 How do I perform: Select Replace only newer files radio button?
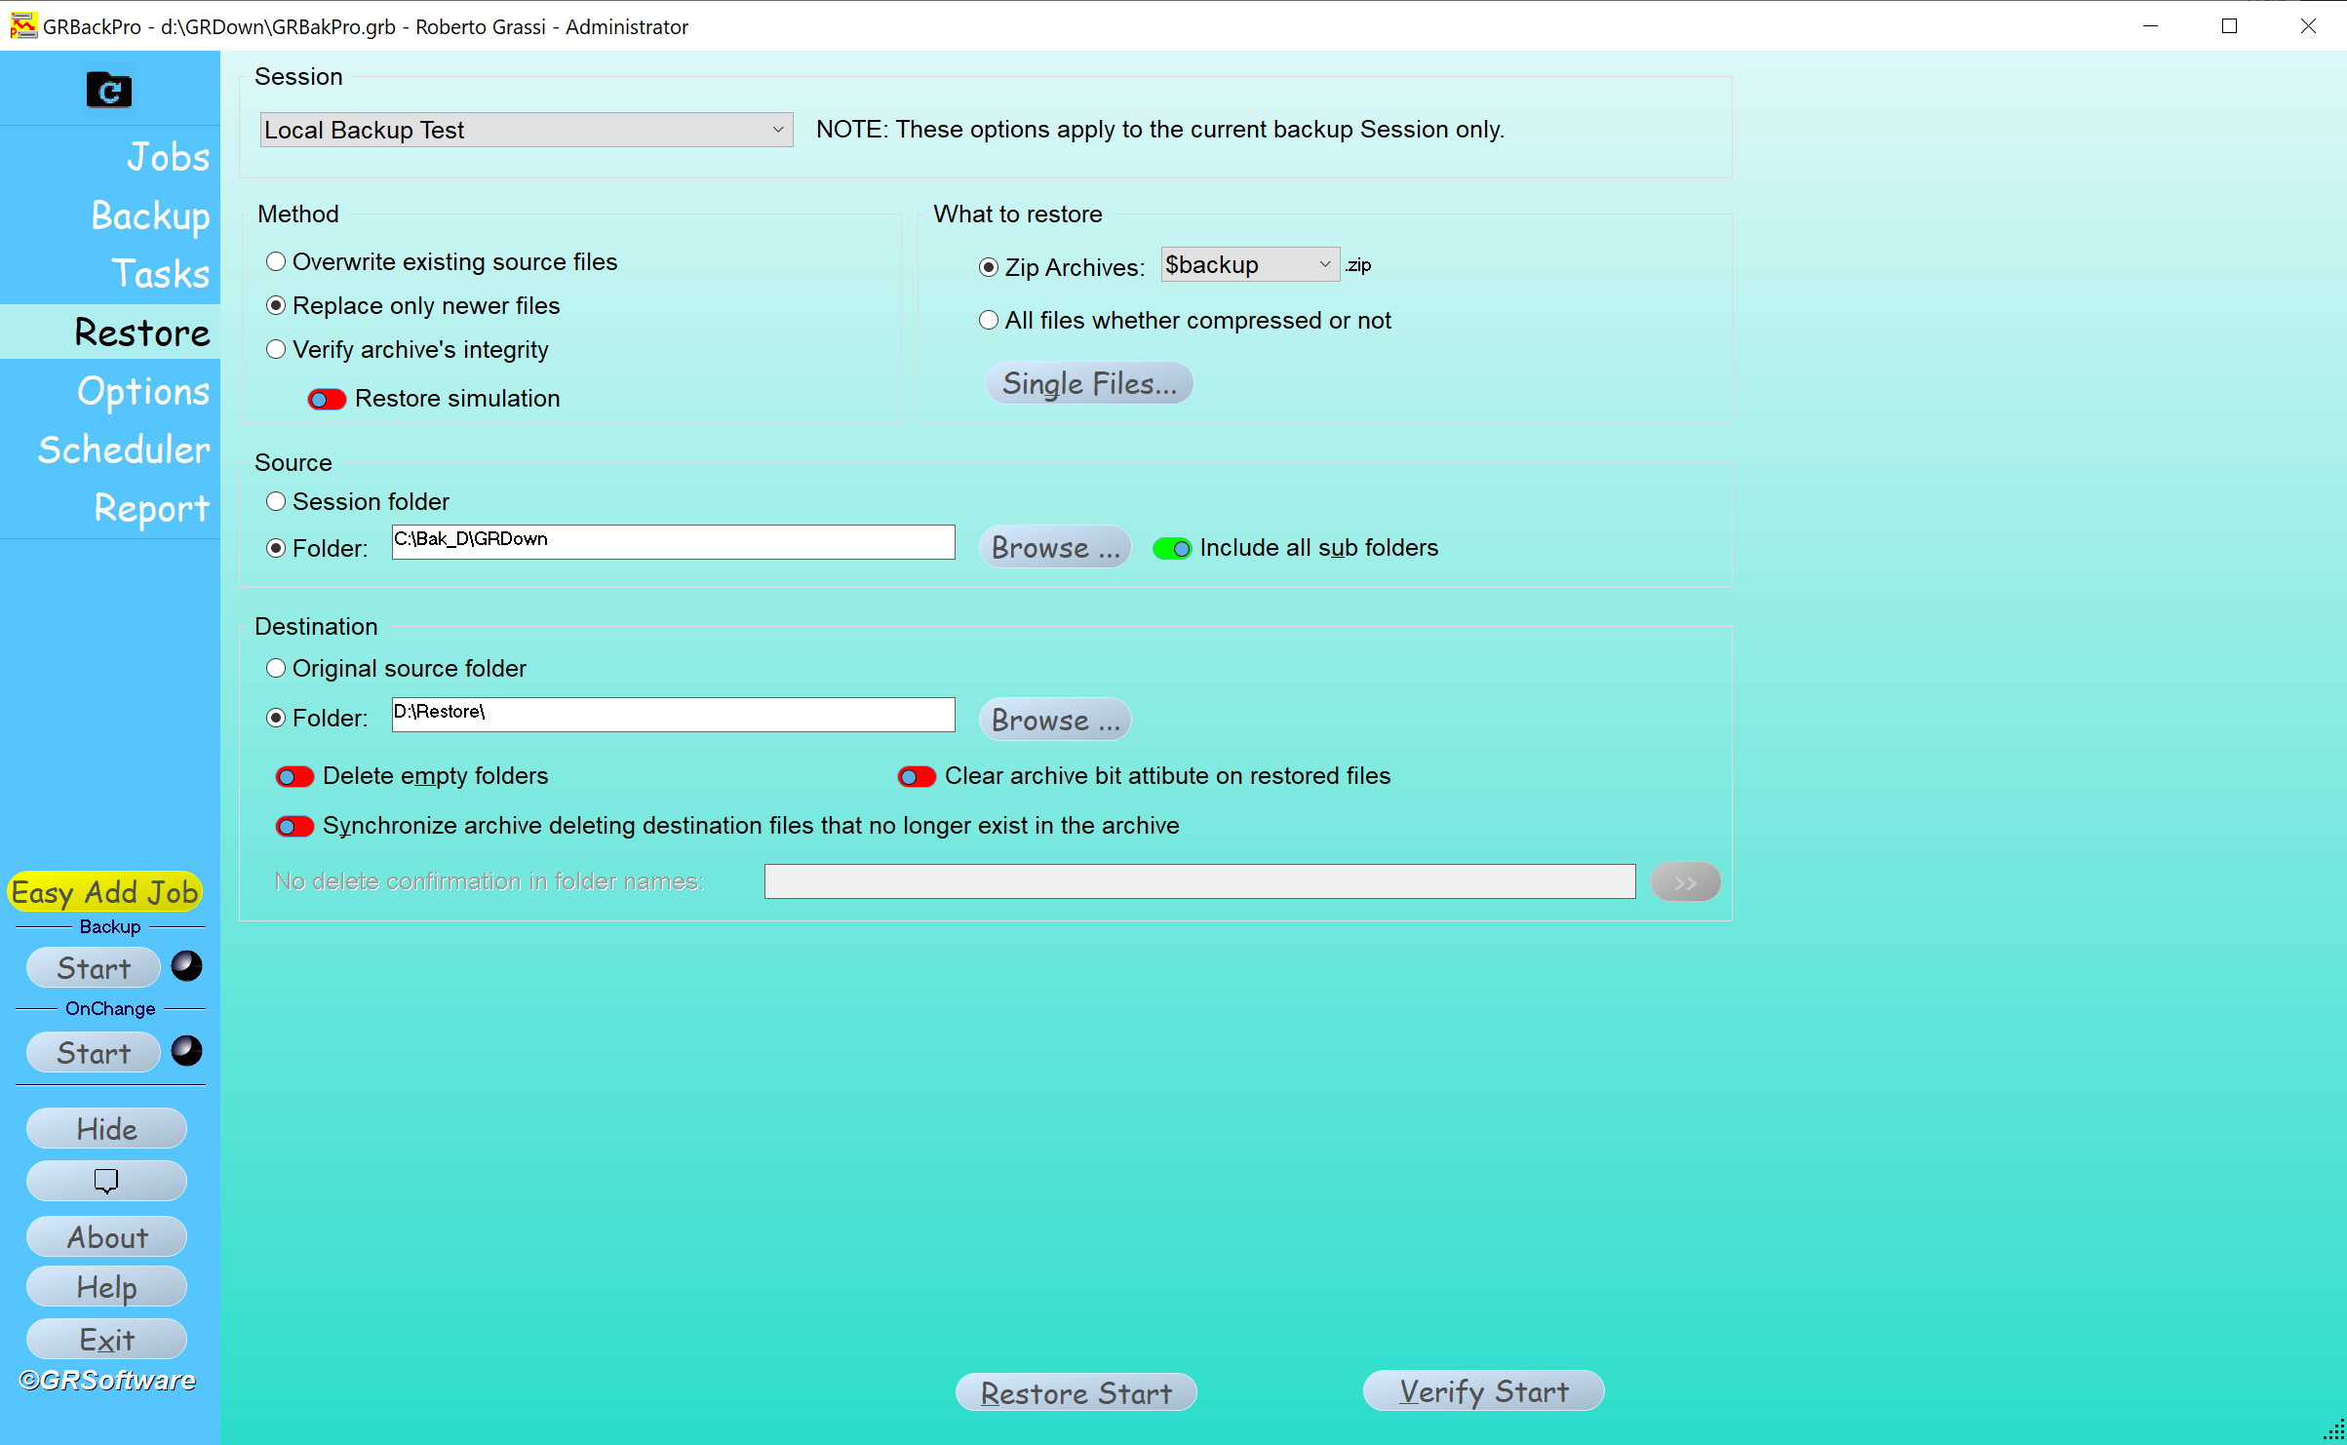click(x=275, y=305)
